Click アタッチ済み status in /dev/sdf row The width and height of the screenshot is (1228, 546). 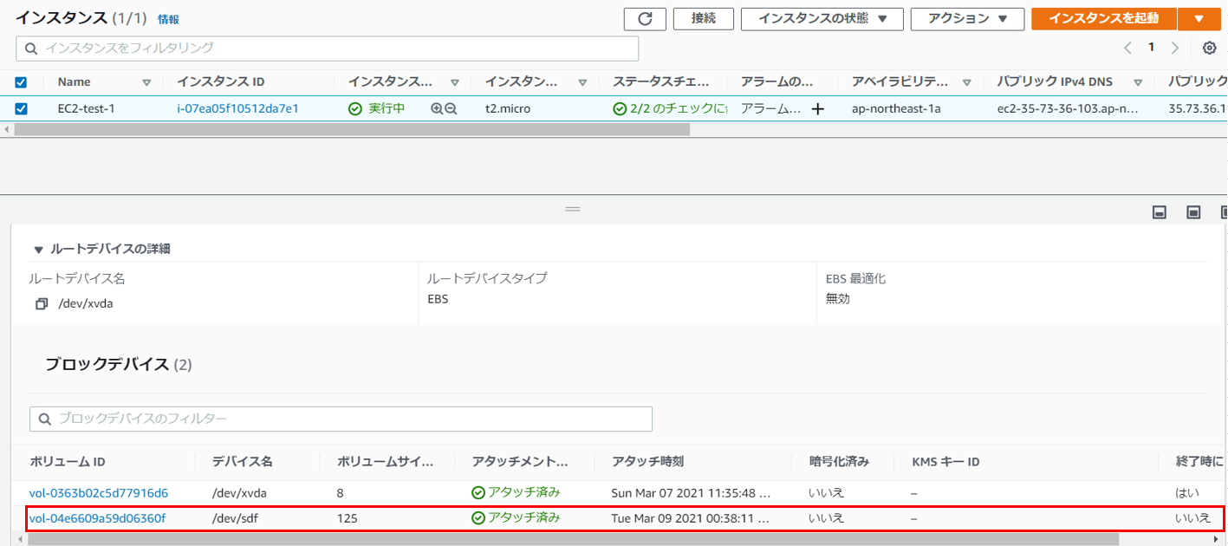(517, 518)
